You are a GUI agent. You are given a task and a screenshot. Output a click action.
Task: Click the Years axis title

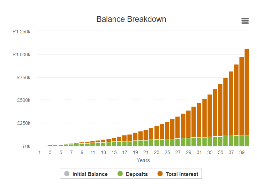pos(143,160)
